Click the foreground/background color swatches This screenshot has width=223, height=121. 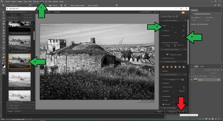pos(3,66)
